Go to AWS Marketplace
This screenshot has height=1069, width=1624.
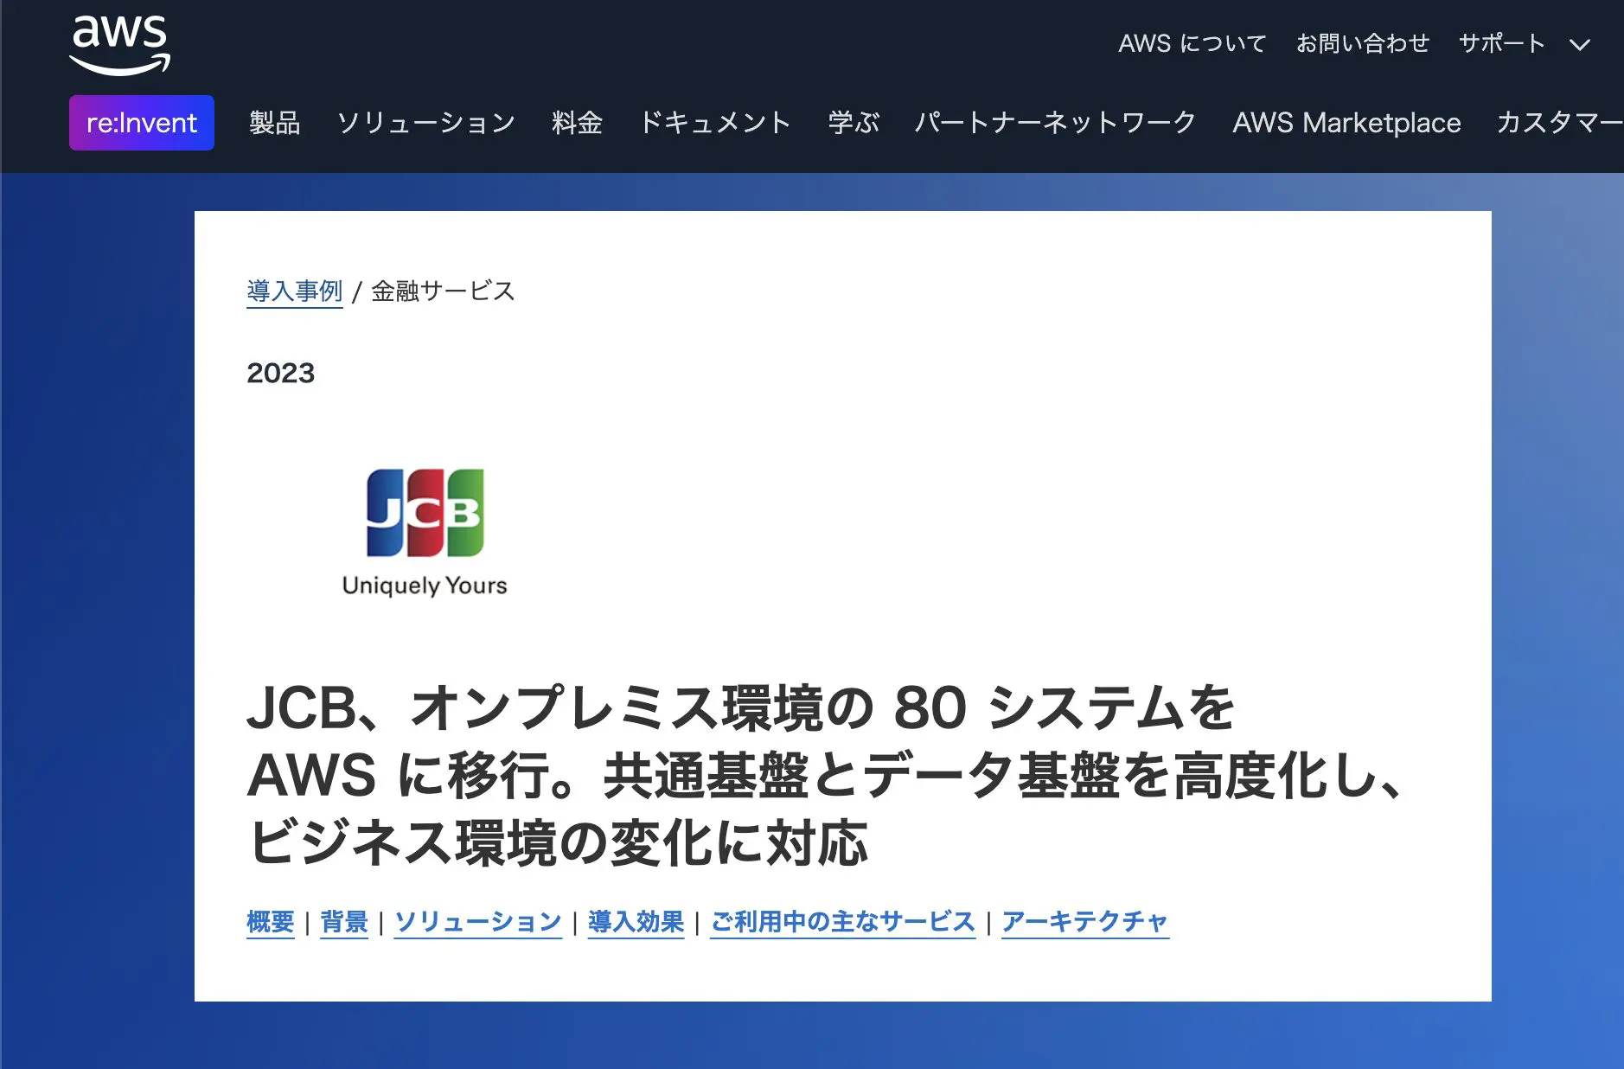tap(1346, 123)
